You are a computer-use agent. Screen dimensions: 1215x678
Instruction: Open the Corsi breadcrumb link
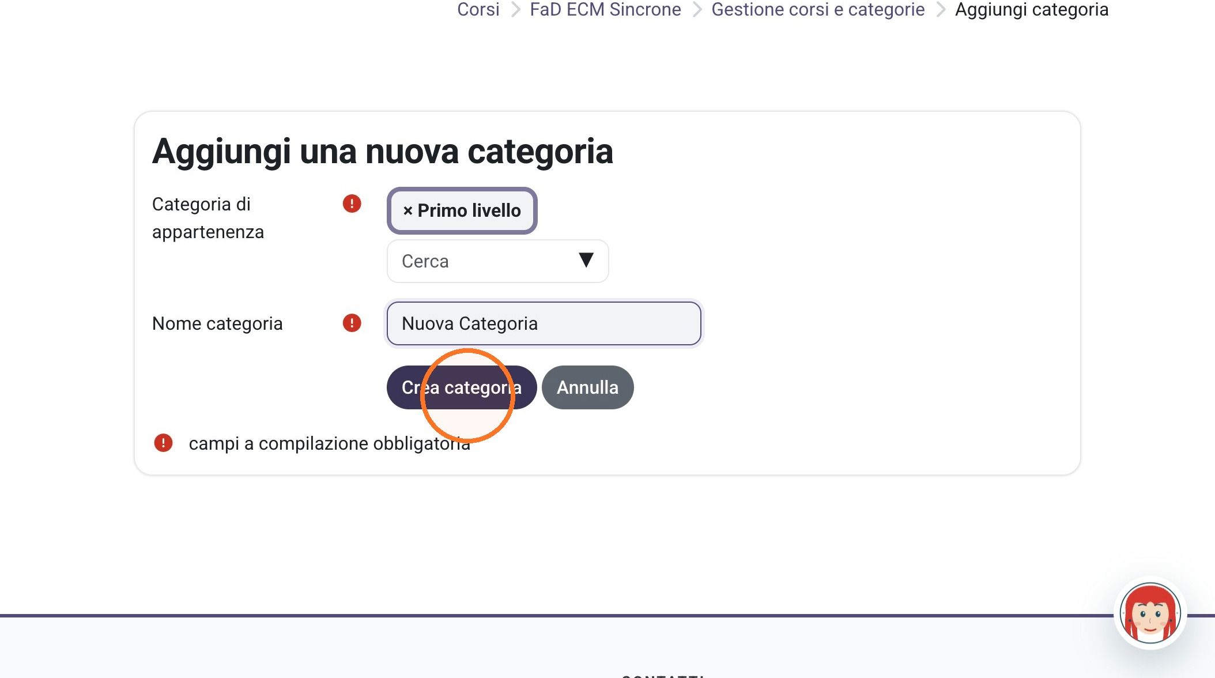tap(478, 10)
